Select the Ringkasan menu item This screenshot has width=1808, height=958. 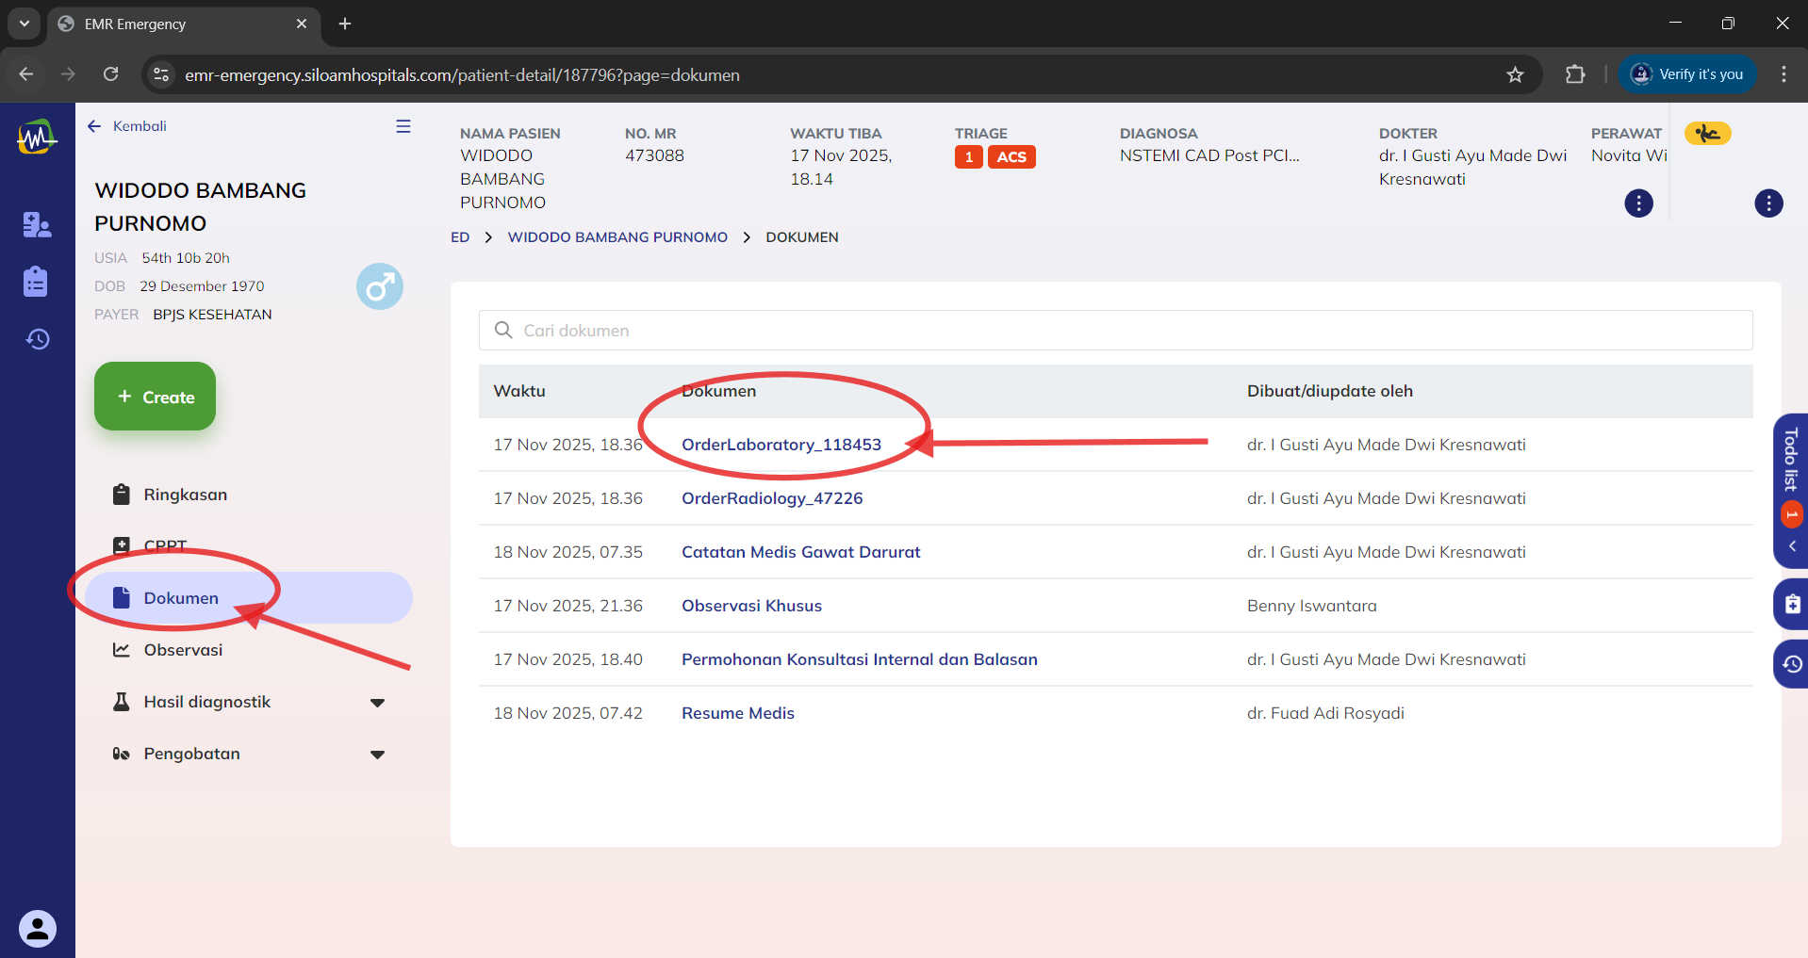tap(185, 495)
